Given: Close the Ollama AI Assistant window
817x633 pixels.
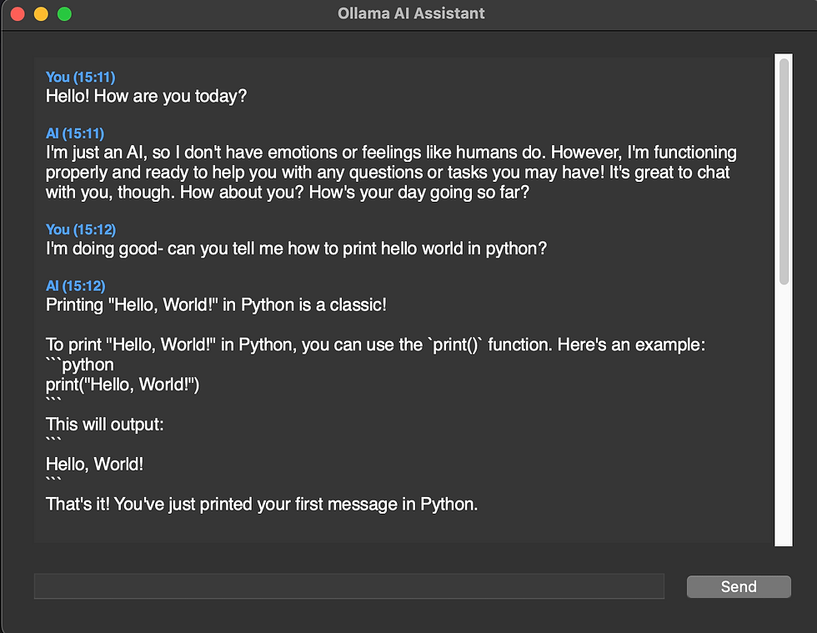Looking at the screenshot, I should 18,13.
